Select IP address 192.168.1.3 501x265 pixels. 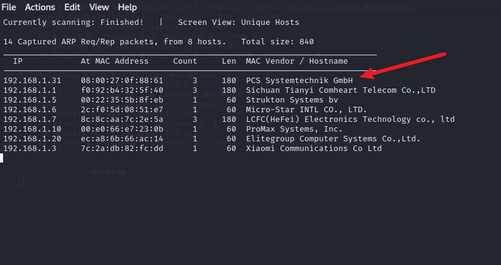[30, 149]
